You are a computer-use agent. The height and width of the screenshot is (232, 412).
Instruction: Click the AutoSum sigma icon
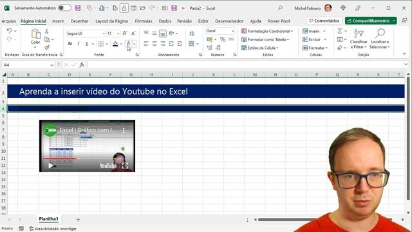click(x=340, y=31)
